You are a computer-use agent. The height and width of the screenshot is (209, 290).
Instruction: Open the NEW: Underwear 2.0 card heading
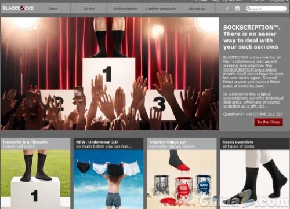click(x=97, y=142)
